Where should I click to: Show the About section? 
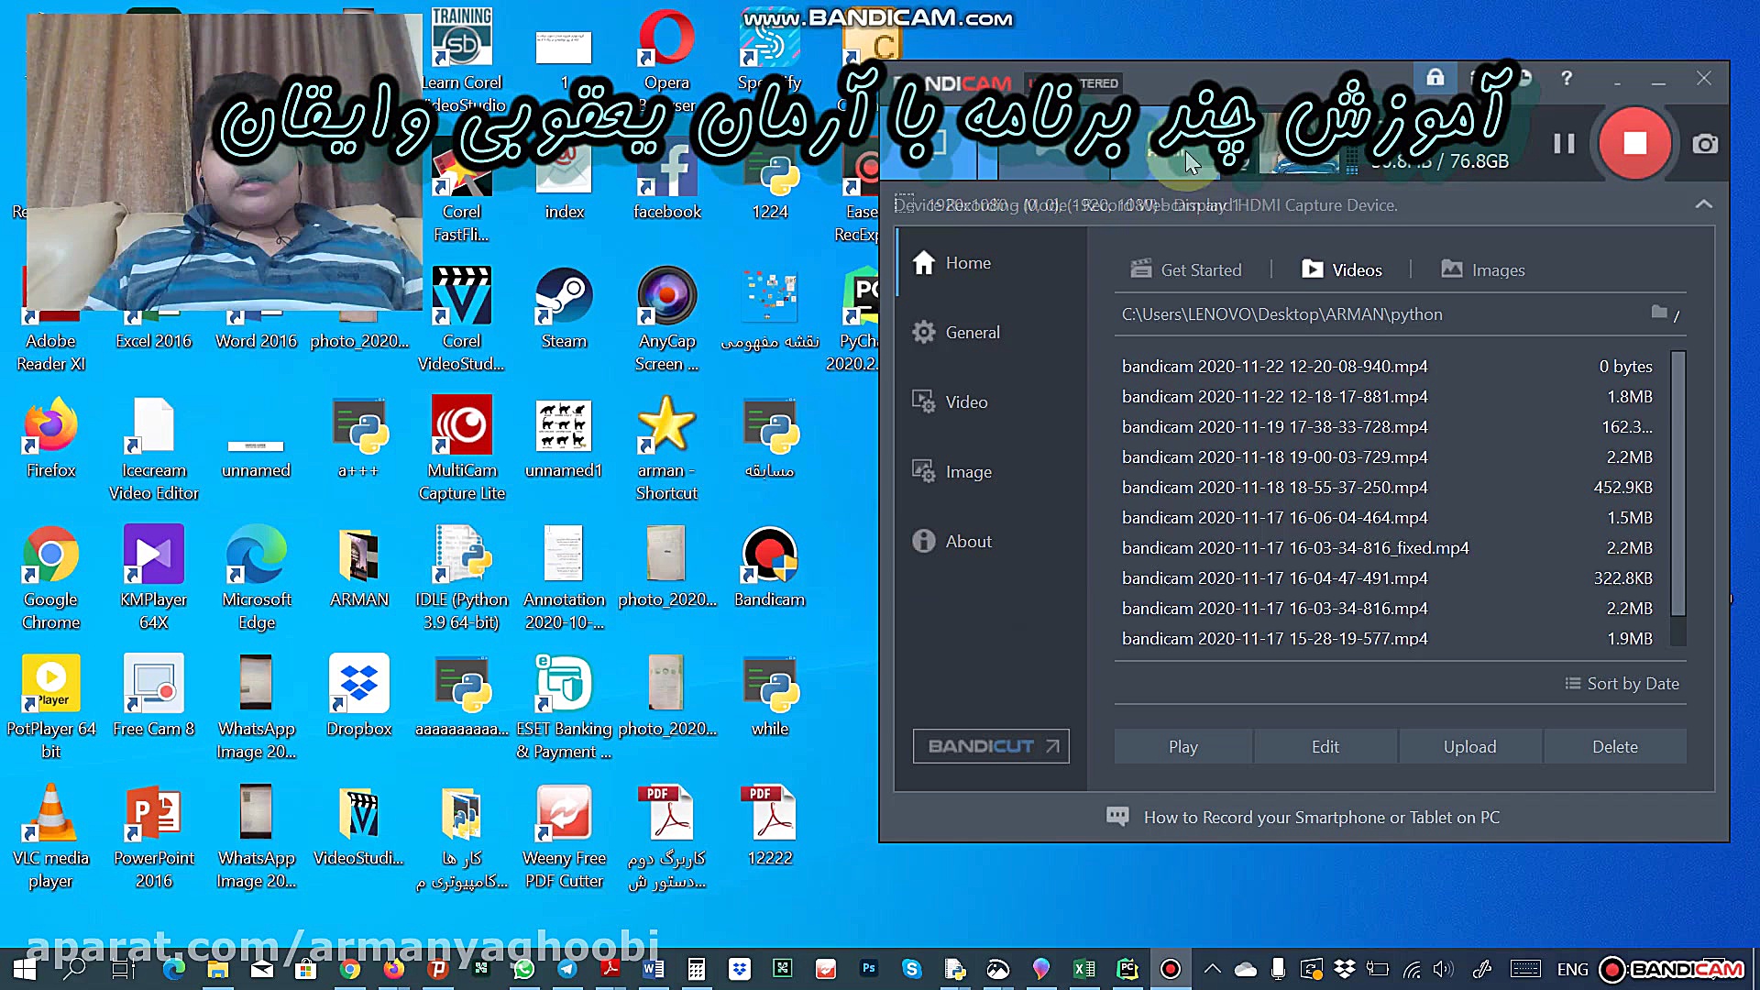(967, 542)
